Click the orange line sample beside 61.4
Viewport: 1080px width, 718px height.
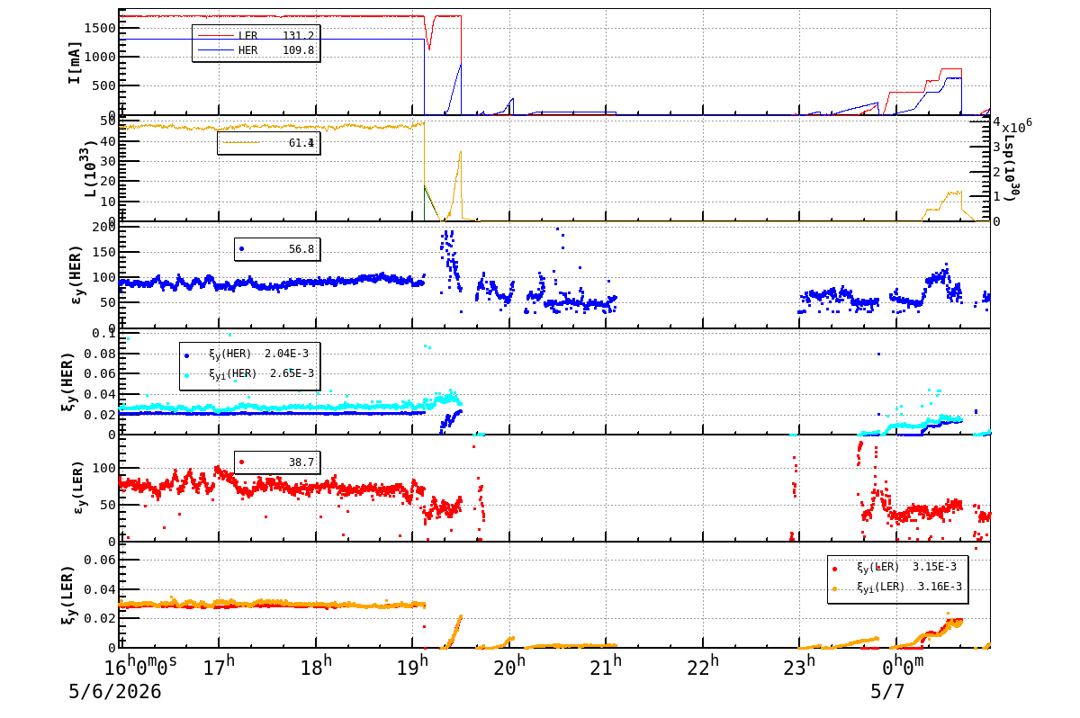click(x=240, y=142)
